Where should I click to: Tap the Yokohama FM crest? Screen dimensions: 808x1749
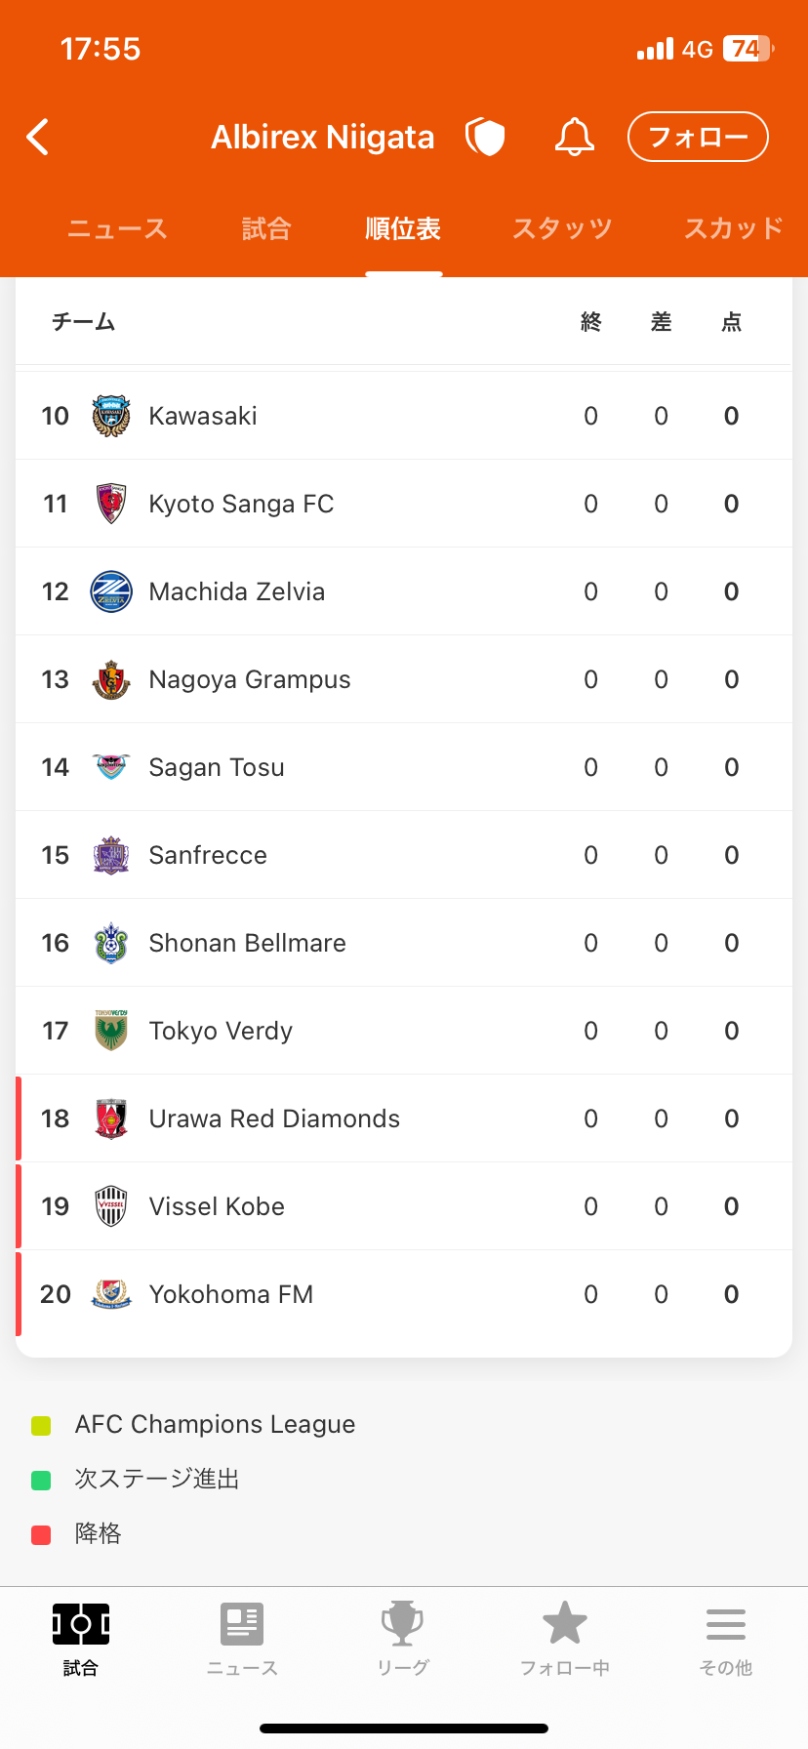click(111, 1294)
